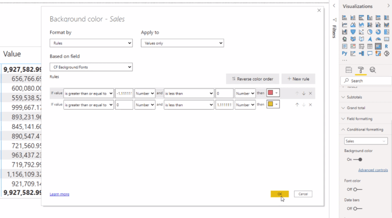The width and height of the screenshot is (392, 218).
Task: Open the red color swatch of first rule
Action: tap(273, 93)
